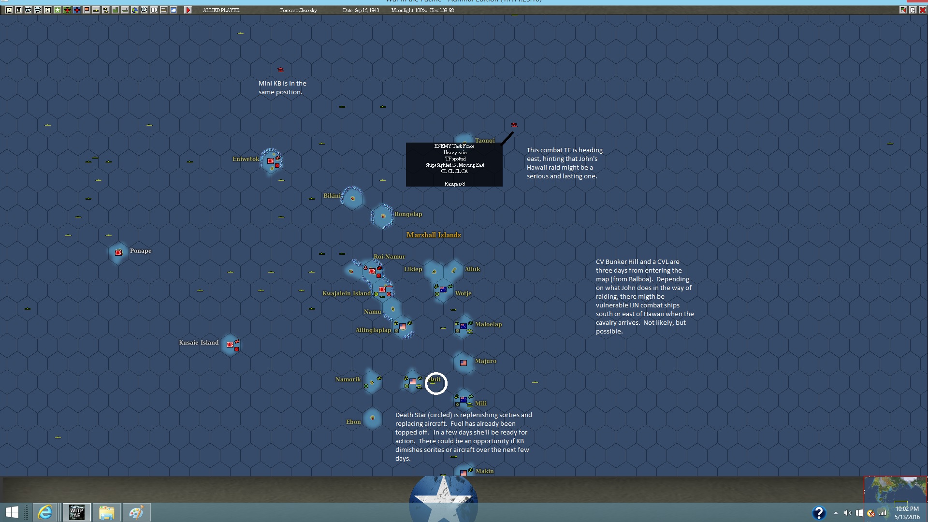Viewport: 928px width, 522px height.
Task: Click the red airplane on blue icon
Action: [x=77, y=10]
